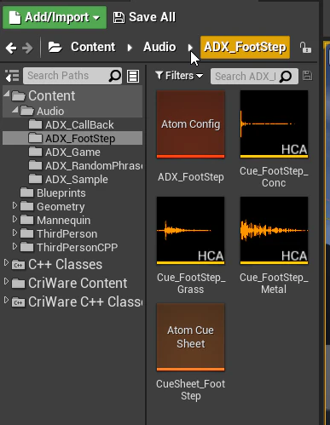The image size is (330, 425).
Task: Click the save search floppy icon
Action: [307, 76]
